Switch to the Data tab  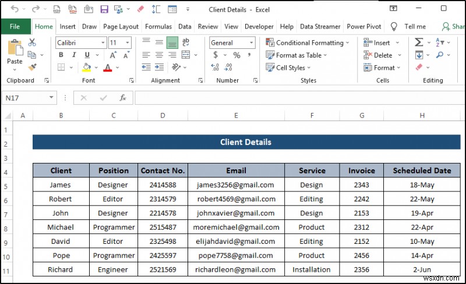(x=185, y=26)
